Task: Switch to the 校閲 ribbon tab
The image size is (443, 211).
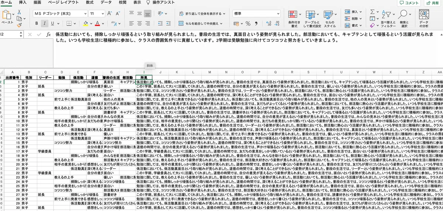Action: [x=123, y=2]
